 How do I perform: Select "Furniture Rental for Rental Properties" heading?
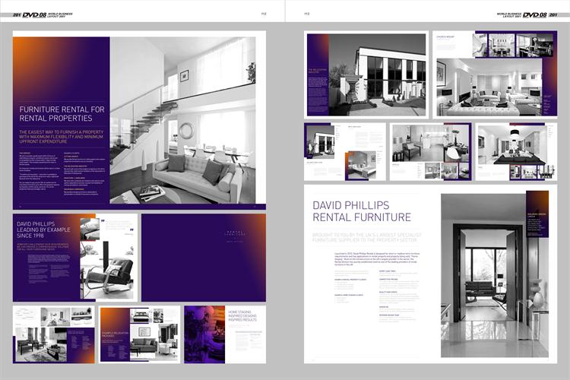click(x=62, y=114)
